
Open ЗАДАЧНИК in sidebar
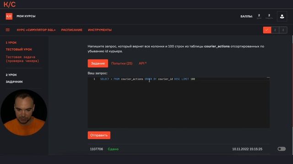[14, 82]
